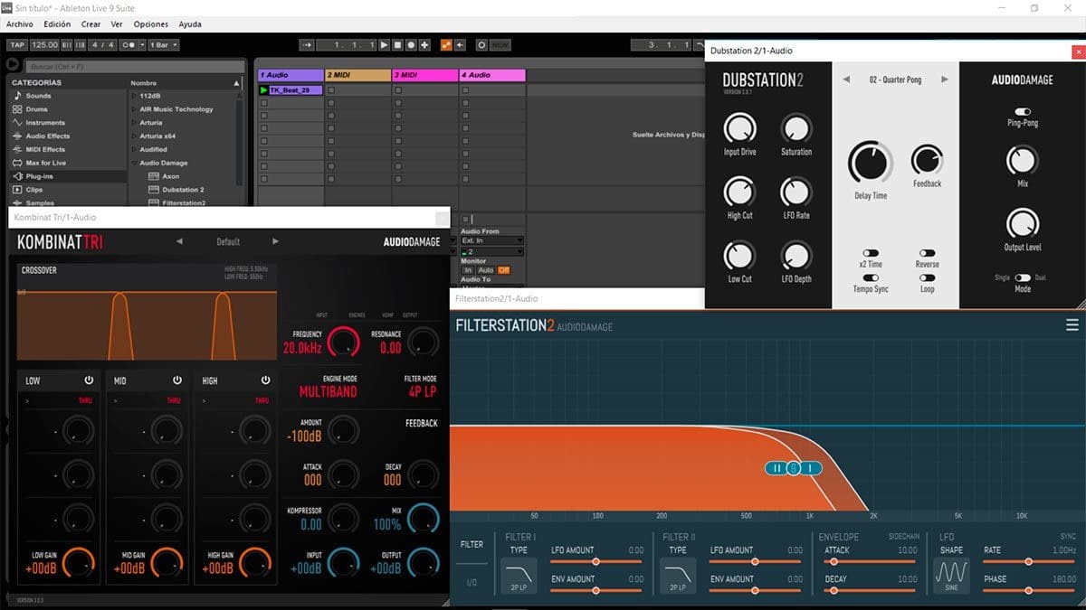Click the 3 MIDI track header
The height and width of the screenshot is (610, 1086).
click(x=424, y=75)
